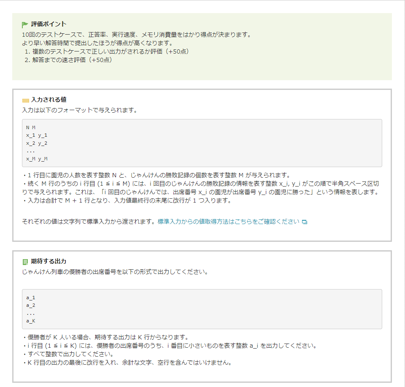Click the external-link icon after ご確認ください
The width and height of the screenshot is (405, 387).
[x=305, y=222]
